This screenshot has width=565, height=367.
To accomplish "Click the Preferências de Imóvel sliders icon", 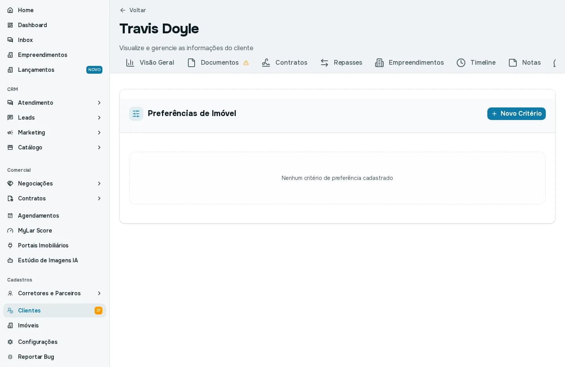I will point(136,114).
